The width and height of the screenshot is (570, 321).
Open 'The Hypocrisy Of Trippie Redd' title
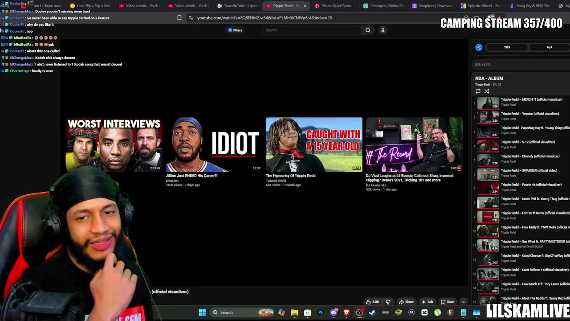(290, 176)
